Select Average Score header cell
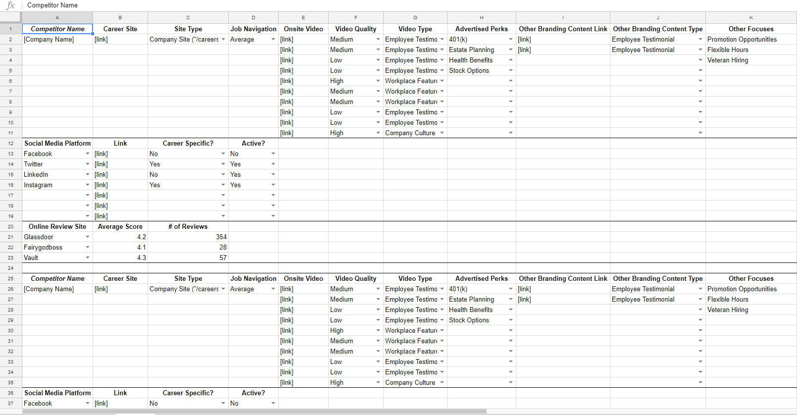The height and width of the screenshot is (415, 797). coord(120,226)
